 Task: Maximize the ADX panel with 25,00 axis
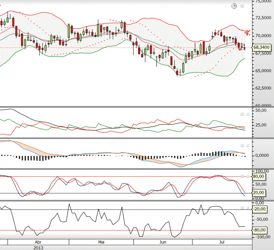click(x=242, y=114)
